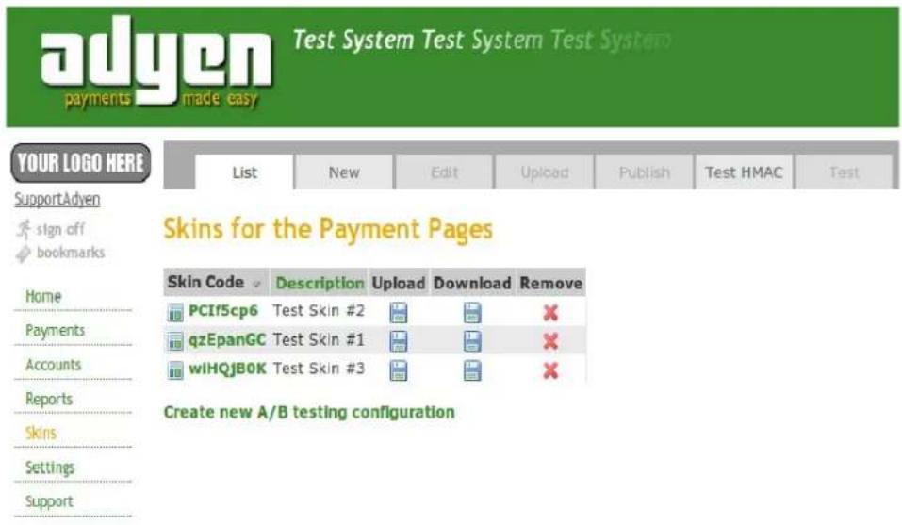The image size is (902, 525).
Task: Click the skin icon beside PCIf5cp6
Action: click(x=175, y=312)
